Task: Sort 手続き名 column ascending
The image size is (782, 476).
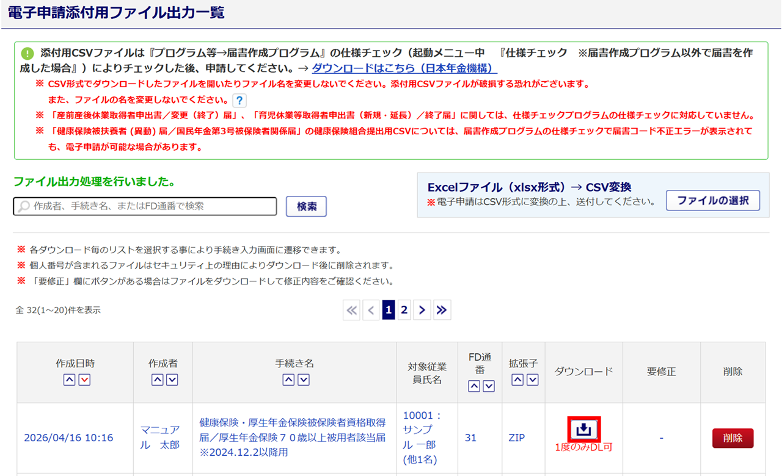Action: [288, 380]
